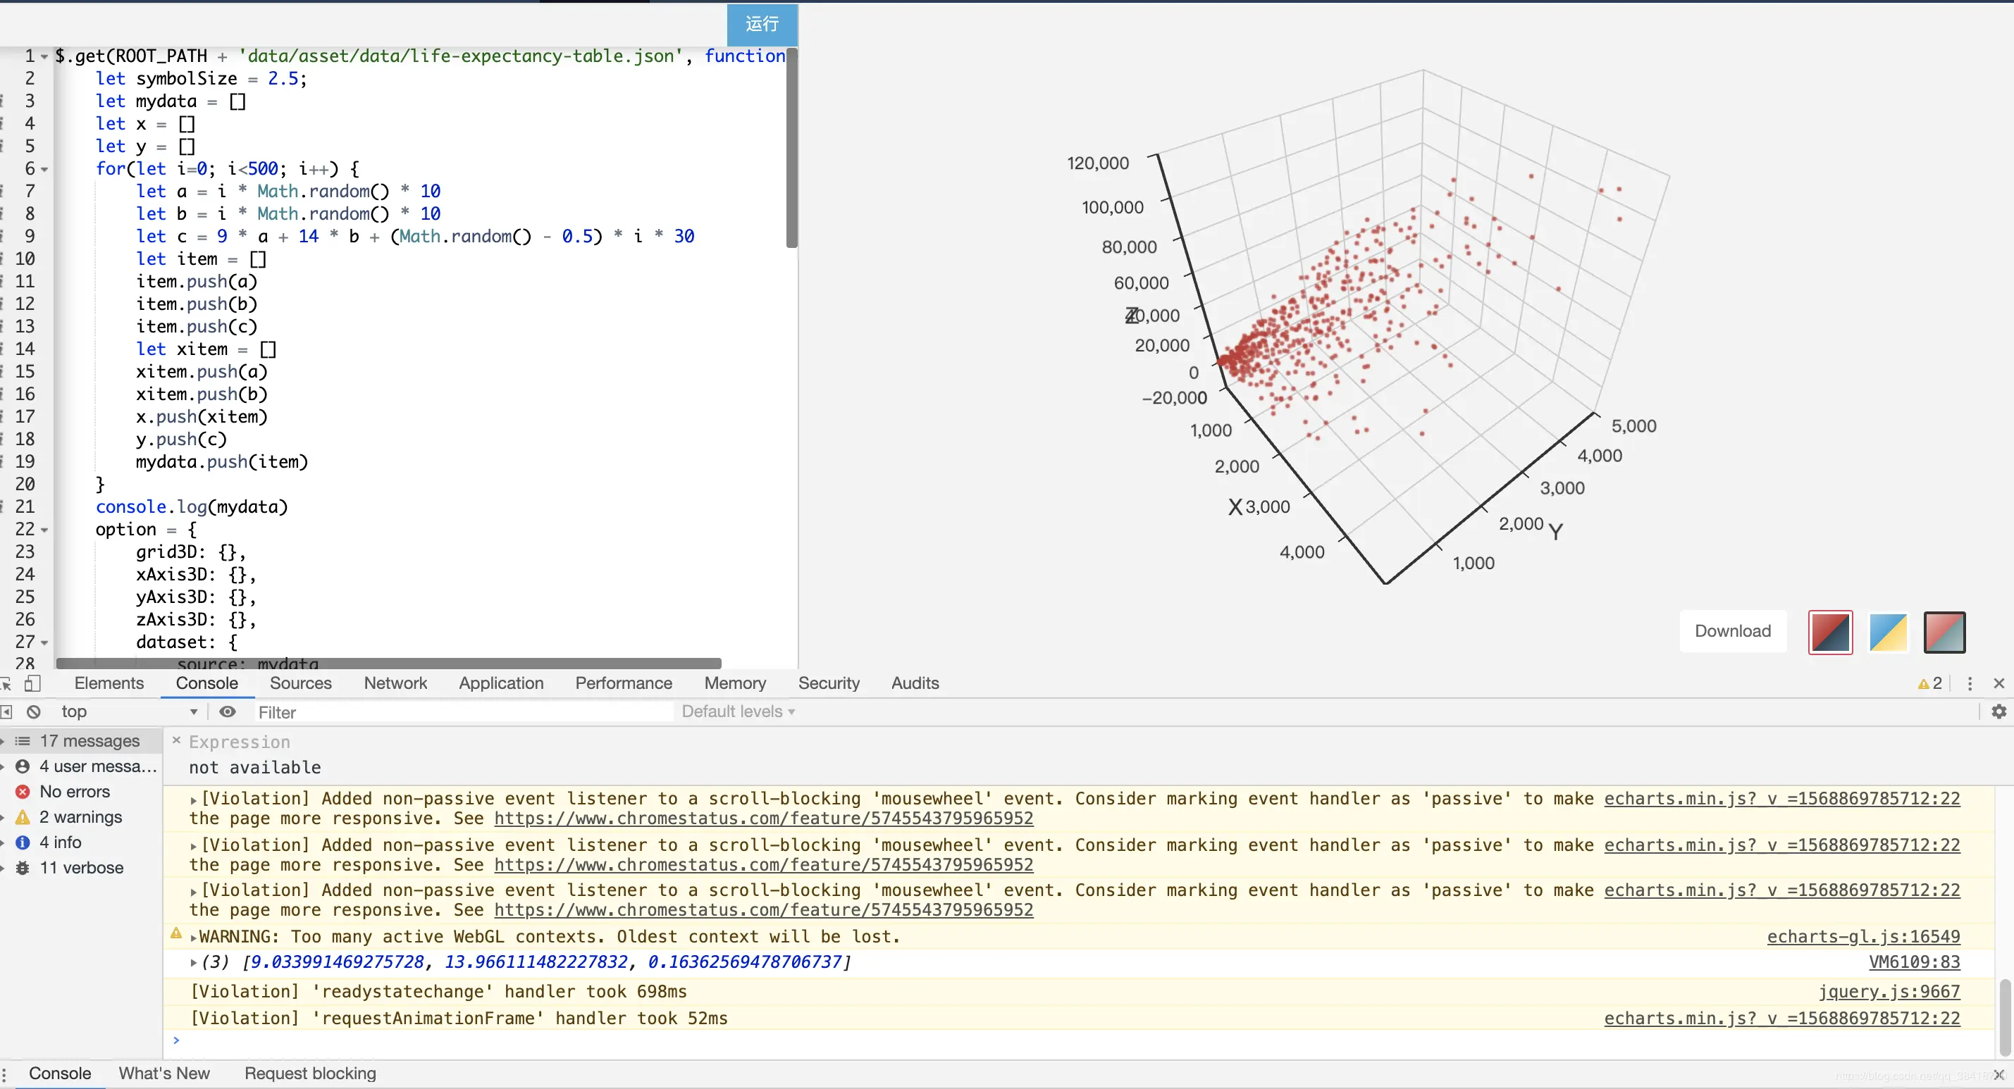Remove the live Expression with the x
Screen dimensions: 2014x1089
point(176,740)
